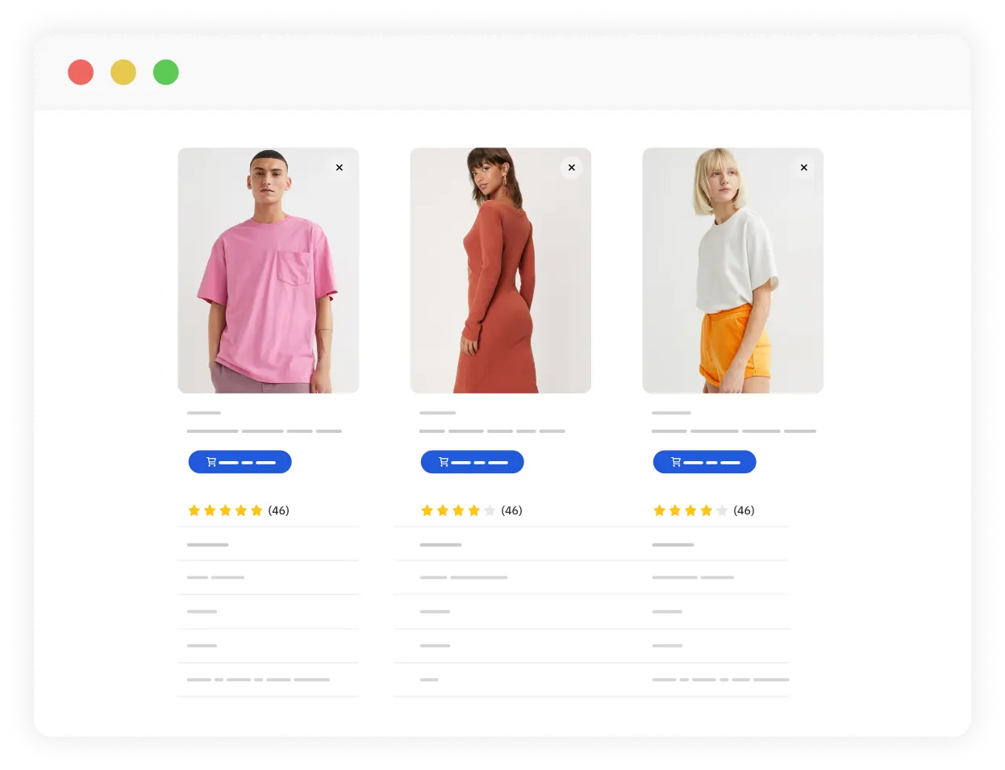Open the (46) reviews for red dress

[x=511, y=510]
